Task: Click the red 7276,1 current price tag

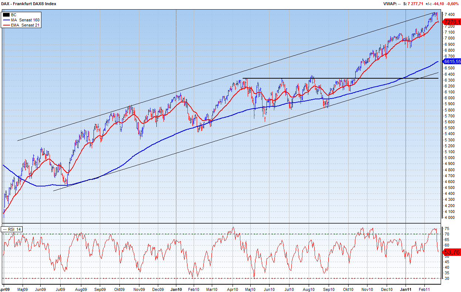Action: click(x=453, y=22)
